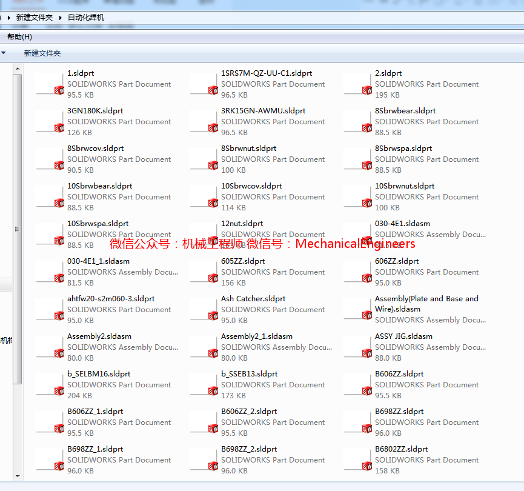The width and height of the screenshot is (524, 491).
Task: Open the 帮助(H) menu
Action: click(x=18, y=36)
